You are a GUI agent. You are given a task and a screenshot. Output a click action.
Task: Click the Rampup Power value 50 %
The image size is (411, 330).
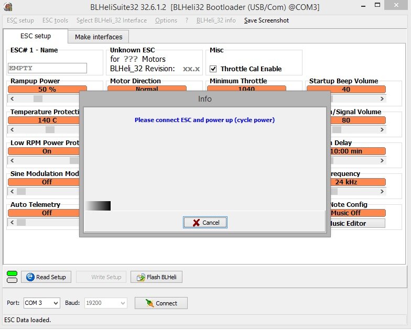47,89
